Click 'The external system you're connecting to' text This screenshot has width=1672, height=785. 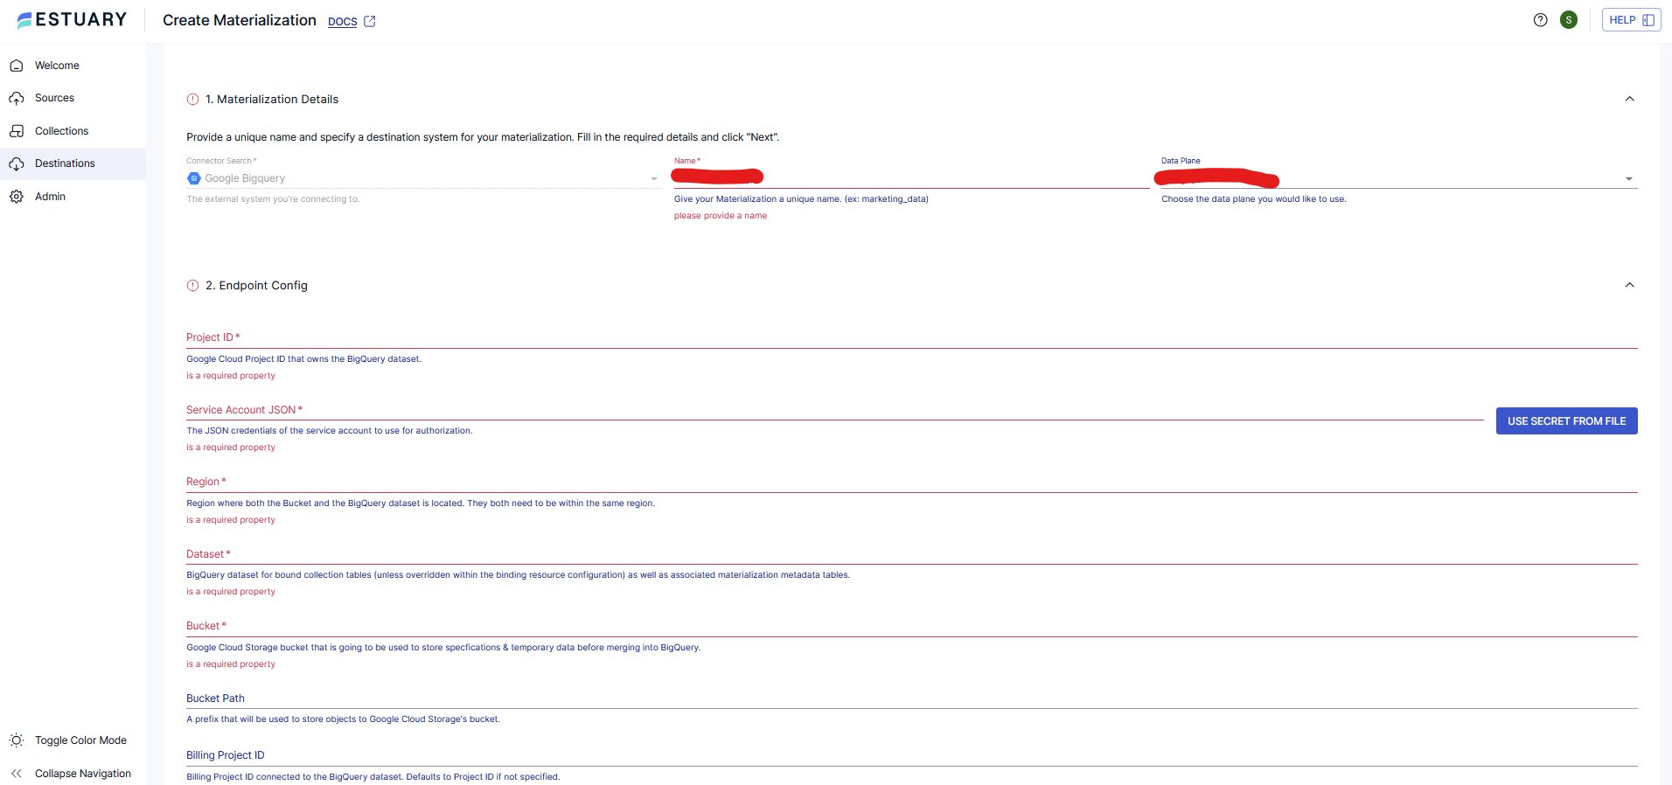click(273, 199)
